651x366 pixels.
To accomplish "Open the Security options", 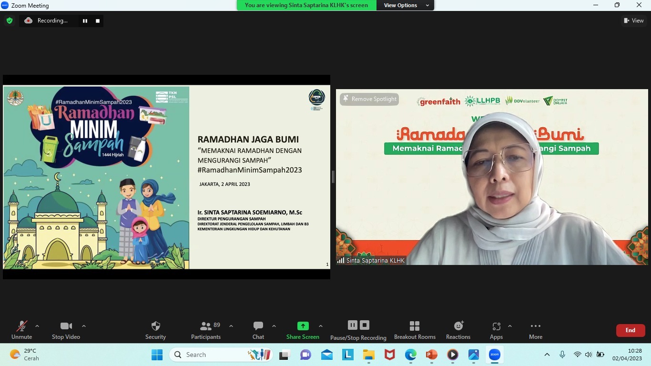I will tap(155, 330).
